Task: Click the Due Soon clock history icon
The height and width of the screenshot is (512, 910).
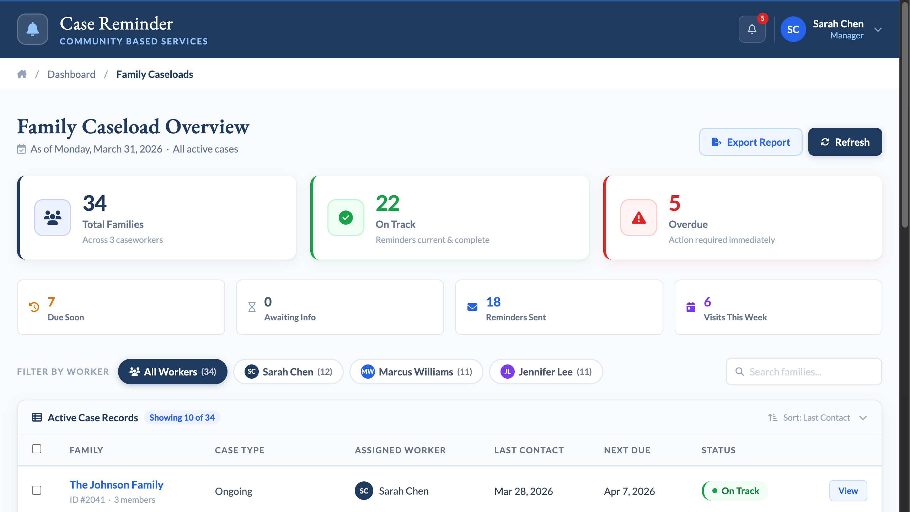Action: coord(34,307)
